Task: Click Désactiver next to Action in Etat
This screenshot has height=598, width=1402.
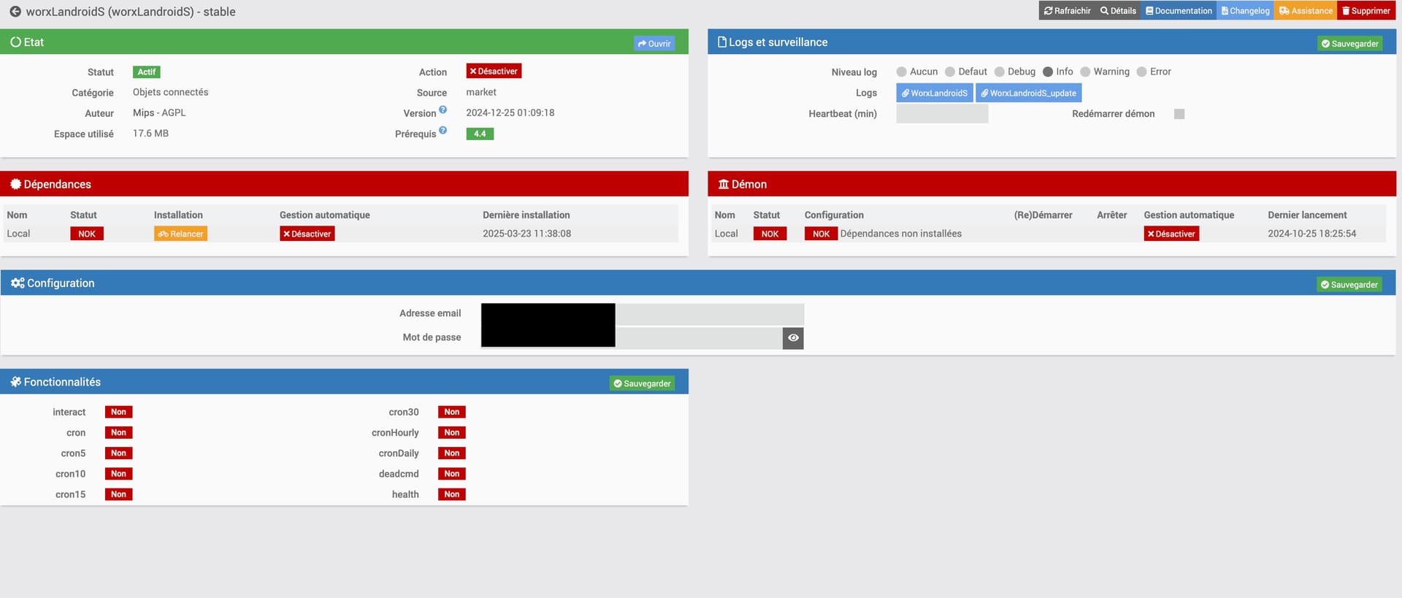Action: (494, 72)
